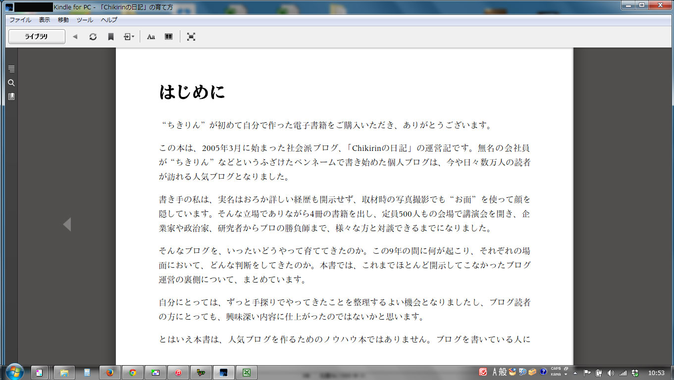Open the Aa font settings
674x380 pixels.
click(151, 37)
